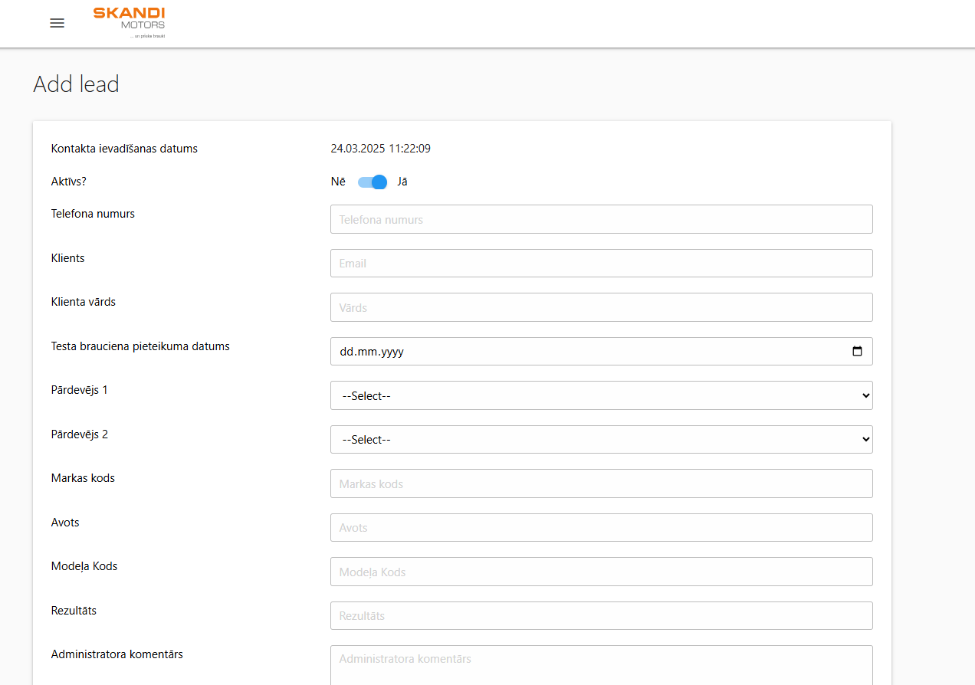
Task: Click the Email field under Klients
Action: coord(601,263)
